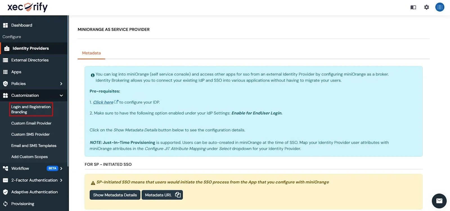This screenshot has height=211, width=450.
Task: Click the blue info circle icon
Action: tap(93, 75)
